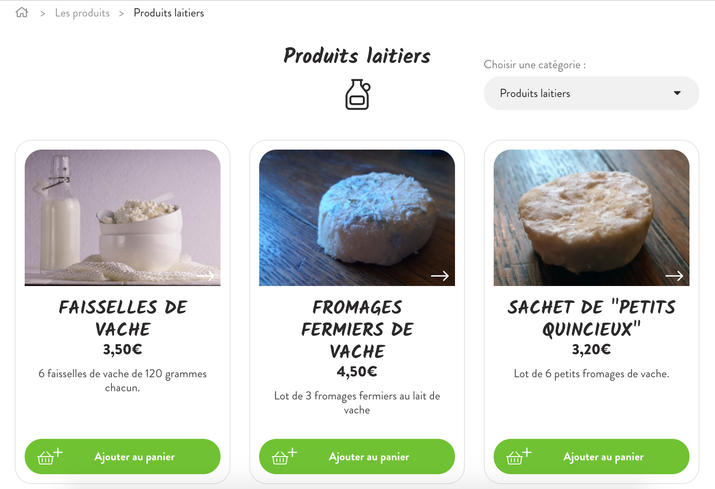Viewport: 715px width, 489px height.
Task: Open the Sachet de Petits Quincieux title
Action: [592, 318]
